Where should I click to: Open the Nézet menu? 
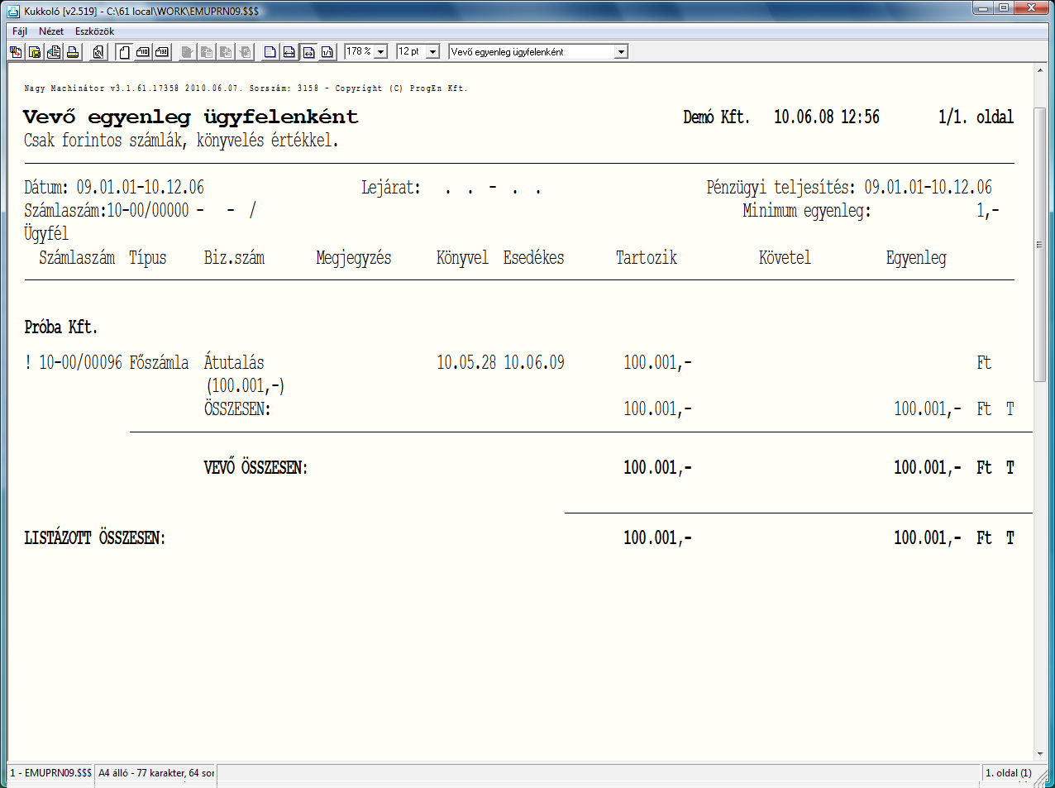[x=51, y=31]
